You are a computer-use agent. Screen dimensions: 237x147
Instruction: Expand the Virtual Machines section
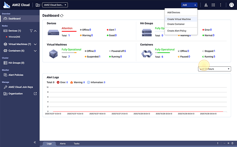coord(35,44)
